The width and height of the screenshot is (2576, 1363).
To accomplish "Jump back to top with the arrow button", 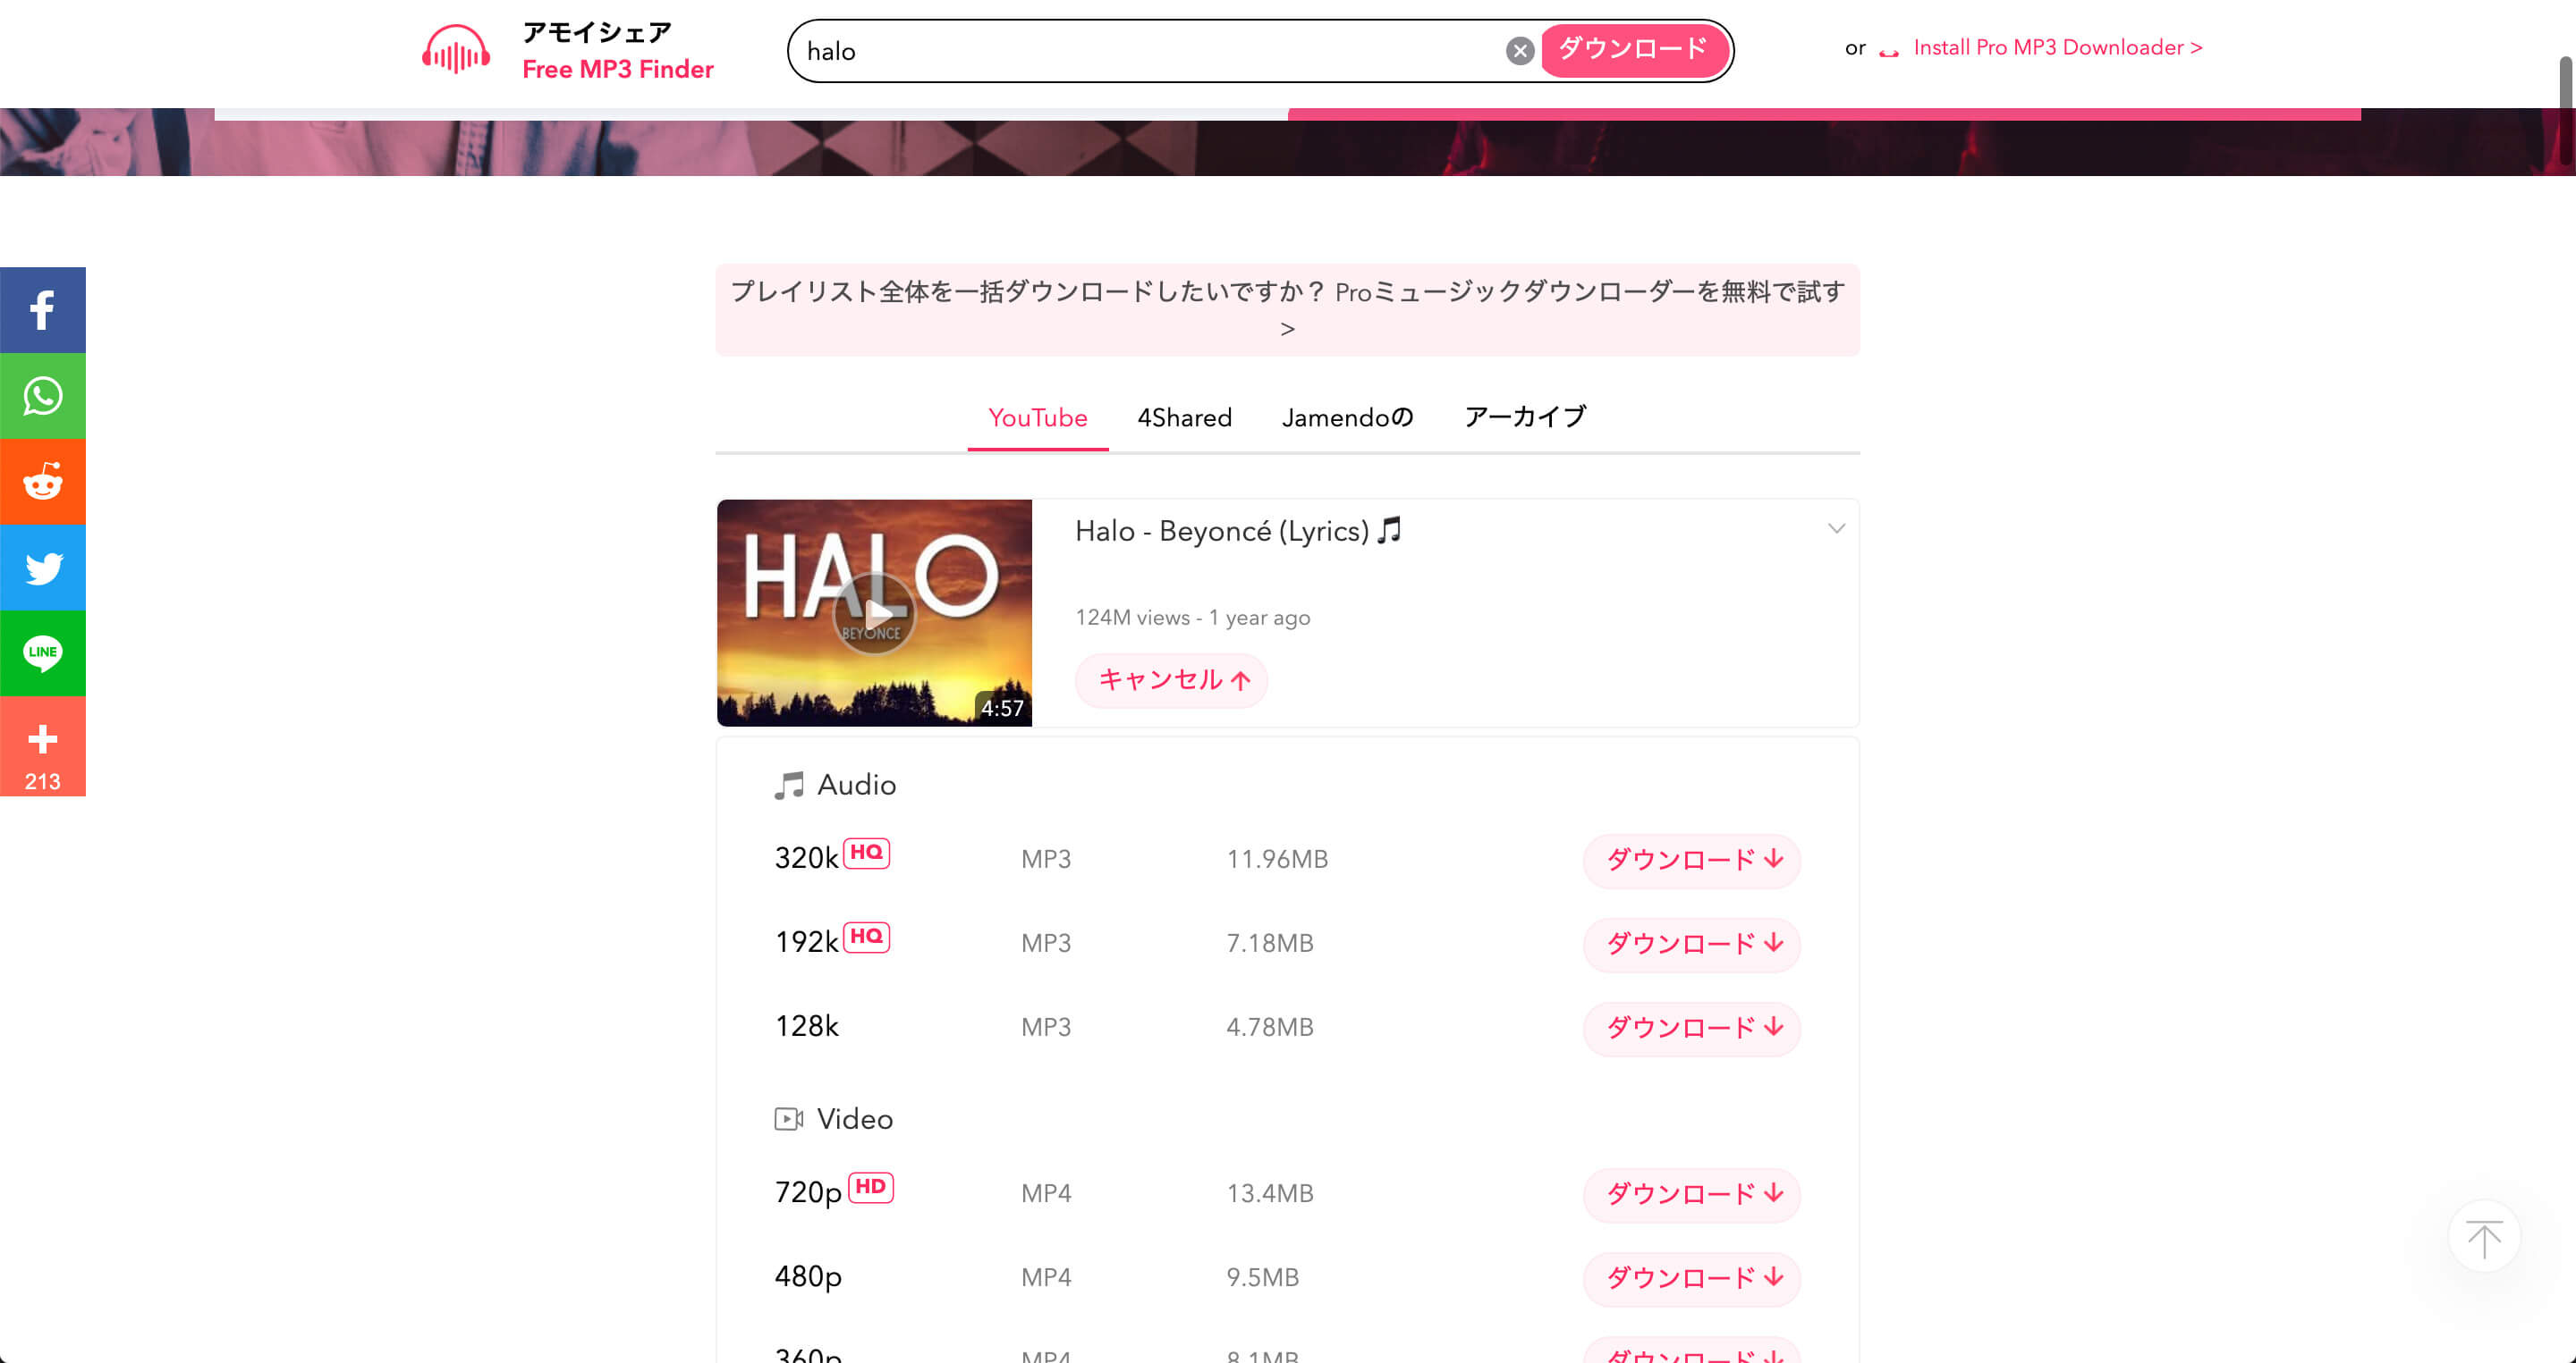I will click(2484, 1236).
